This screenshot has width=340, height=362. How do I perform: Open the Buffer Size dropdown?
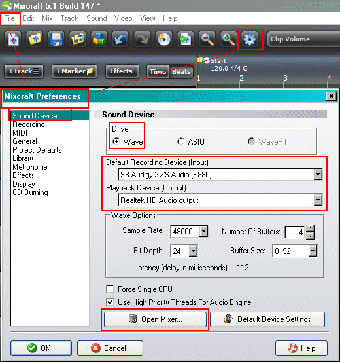313,251
